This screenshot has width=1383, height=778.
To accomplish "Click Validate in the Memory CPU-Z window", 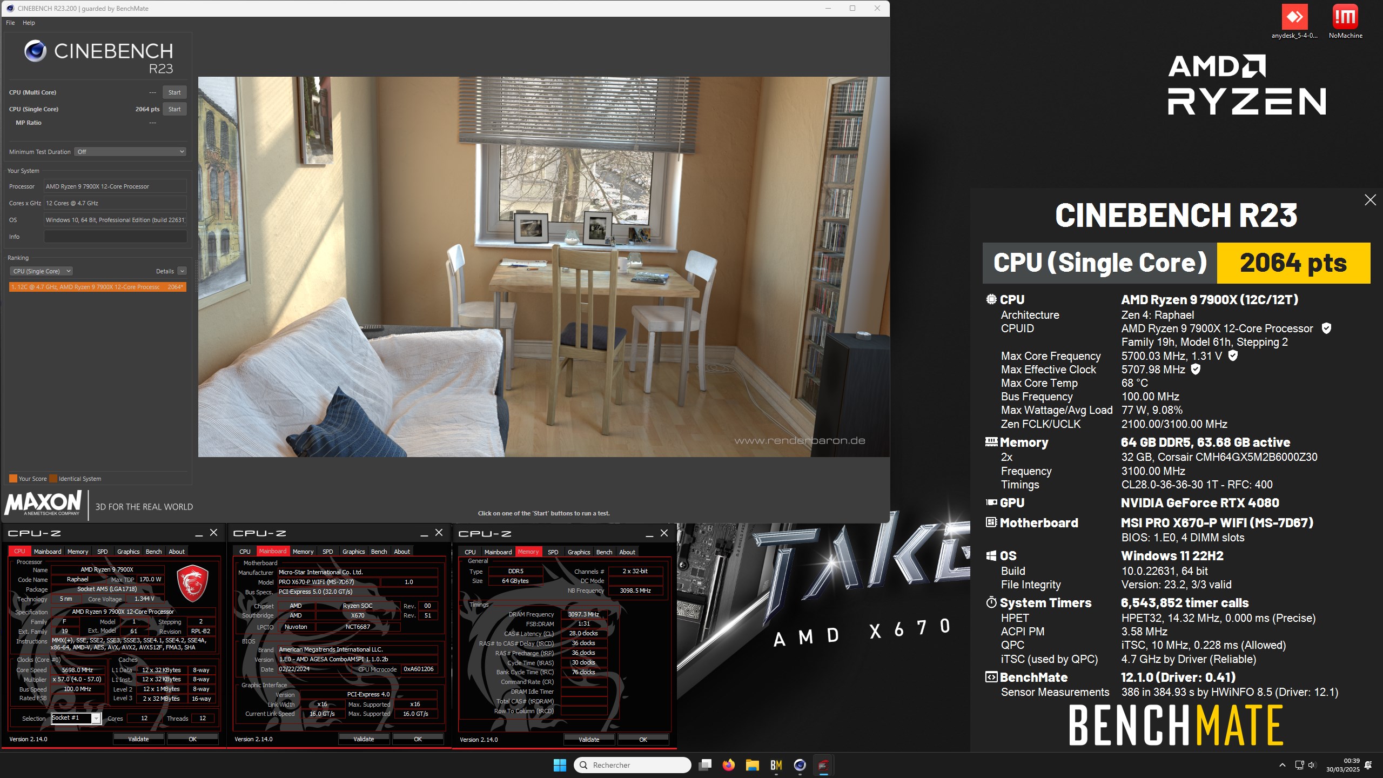I will point(589,740).
